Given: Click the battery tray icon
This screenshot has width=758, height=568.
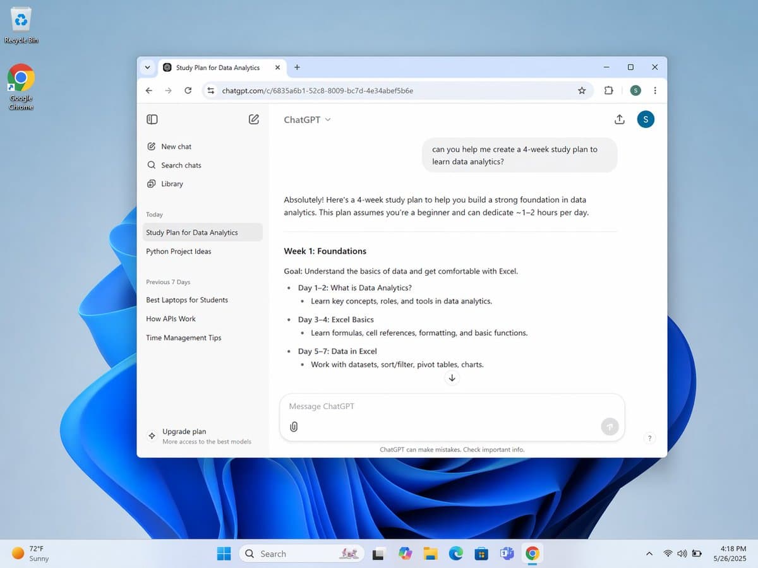Looking at the screenshot, I should tap(697, 553).
